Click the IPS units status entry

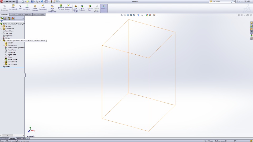(x=235, y=141)
